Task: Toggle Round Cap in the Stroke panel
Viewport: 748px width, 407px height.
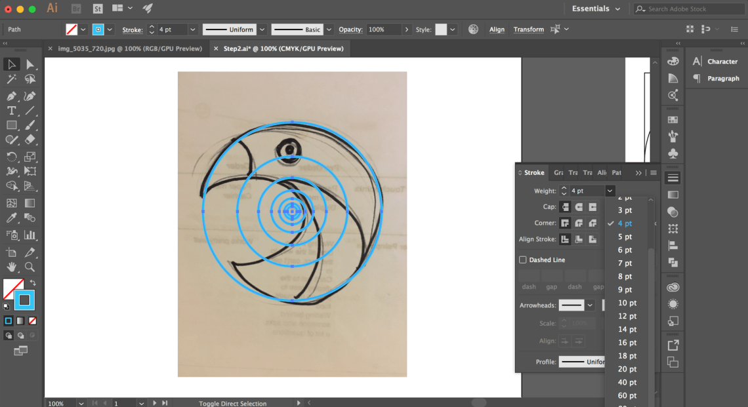Action: click(x=580, y=206)
